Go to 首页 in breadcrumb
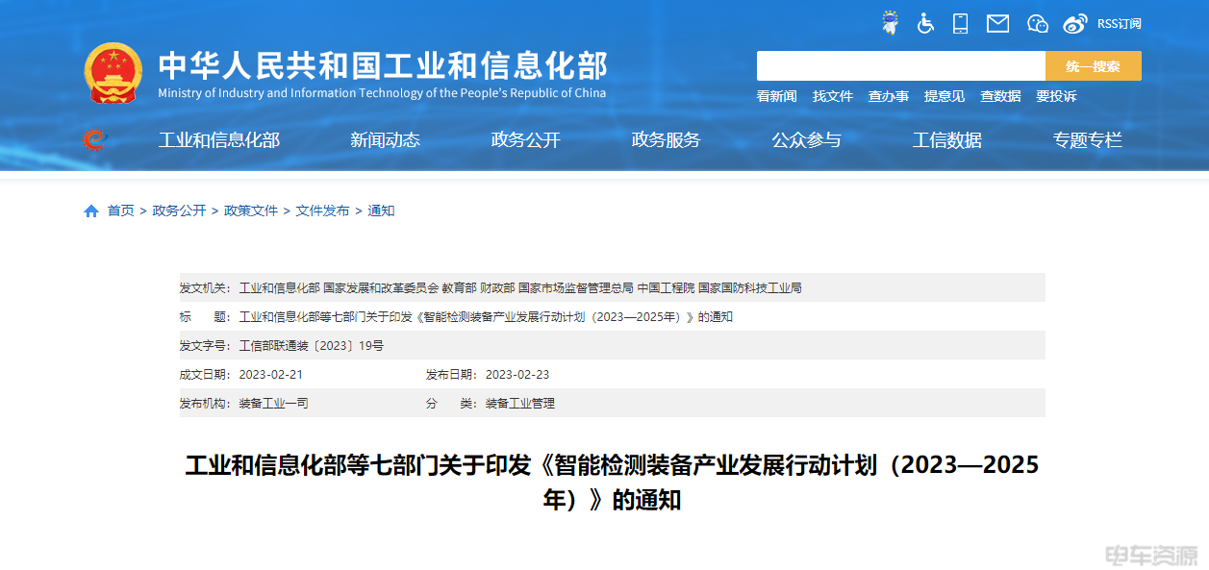Viewport: 1209px width, 570px height. tap(121, 211)
